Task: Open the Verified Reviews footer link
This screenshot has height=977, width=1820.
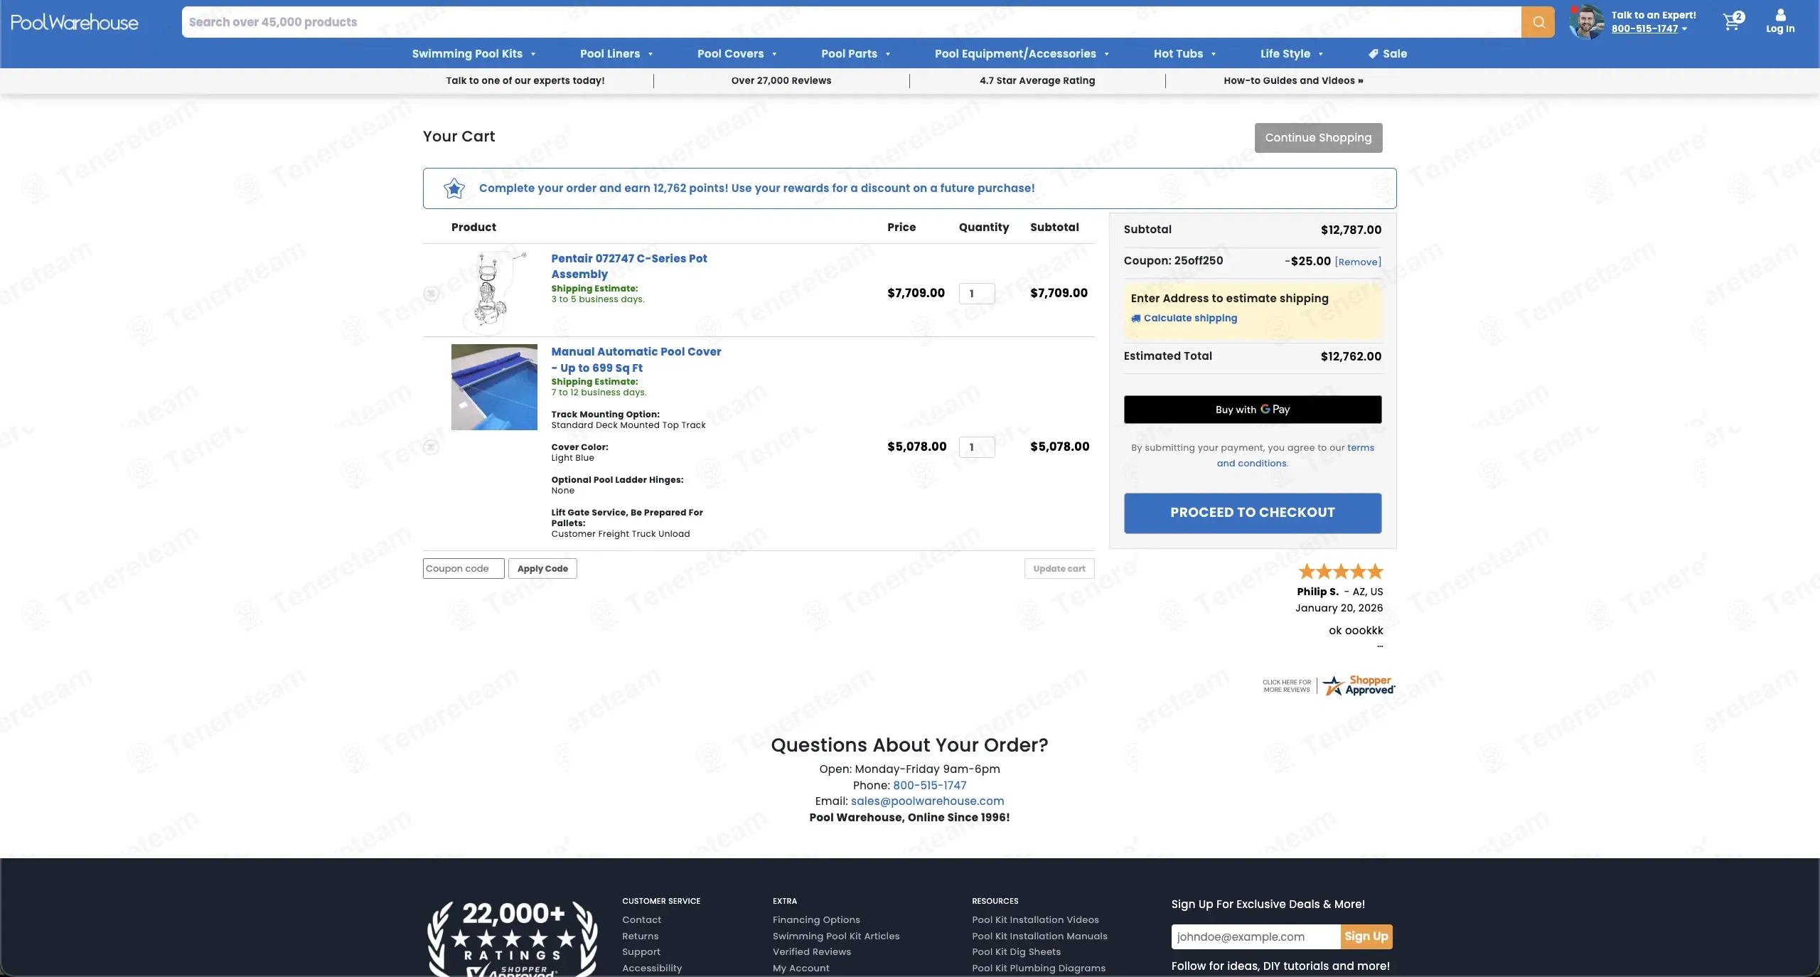Action: click(x=811, y=952)
